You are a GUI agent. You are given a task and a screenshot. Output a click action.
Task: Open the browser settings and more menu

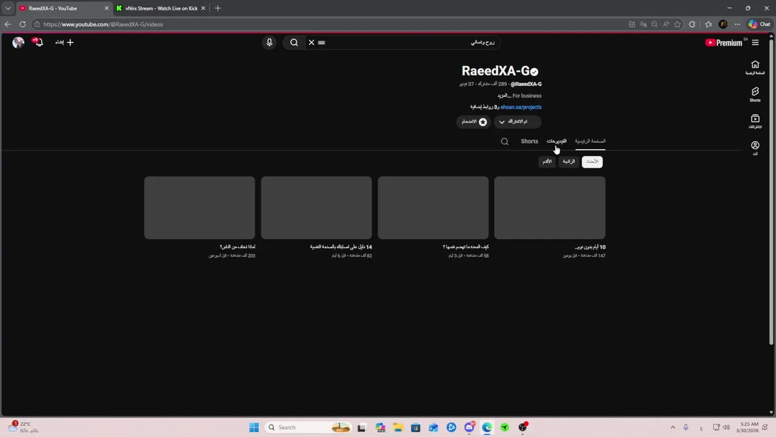737,24
